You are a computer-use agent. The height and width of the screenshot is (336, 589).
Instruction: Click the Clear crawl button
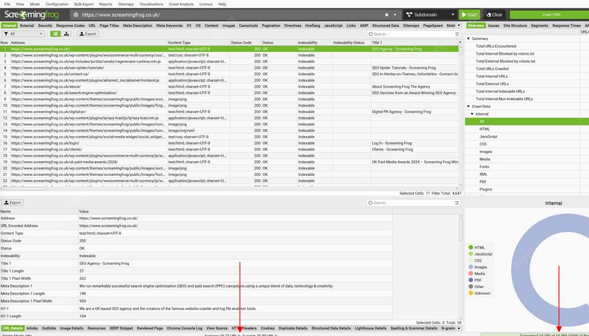tap(494, 15)
